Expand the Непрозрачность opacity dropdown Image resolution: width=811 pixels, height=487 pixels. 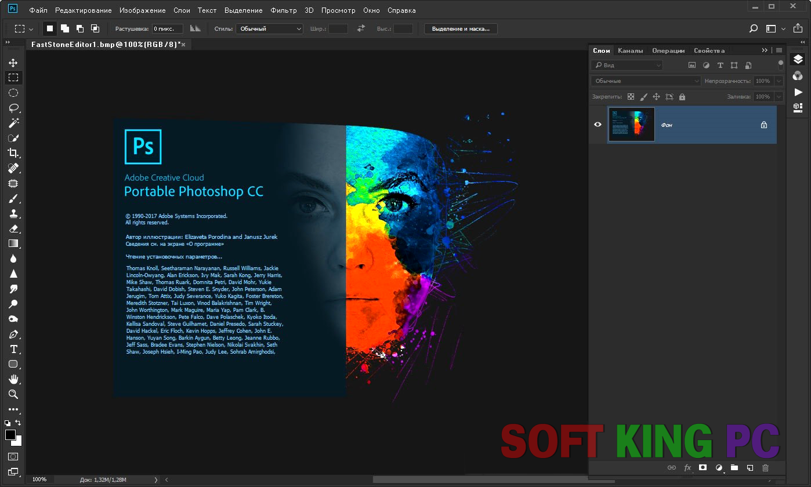click(x=779, y=81)
